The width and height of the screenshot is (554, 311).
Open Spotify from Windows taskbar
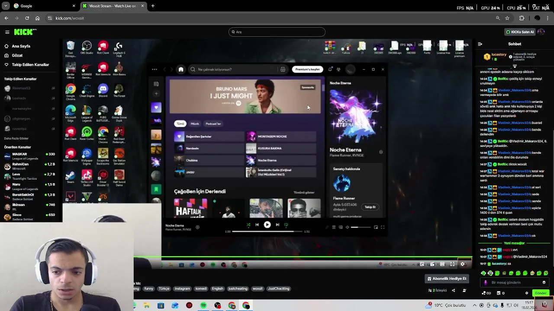pos(203,306)
